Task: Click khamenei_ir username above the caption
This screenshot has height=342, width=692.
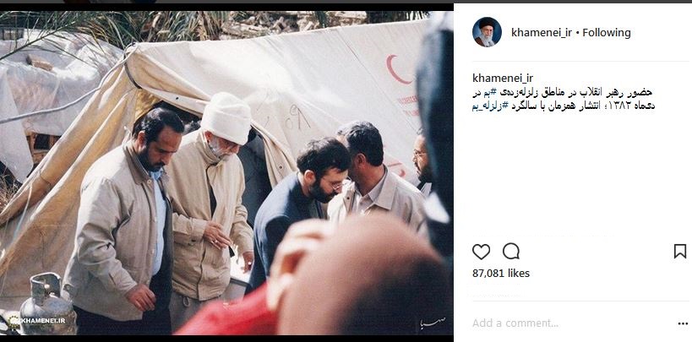Action: coord(503,78)
